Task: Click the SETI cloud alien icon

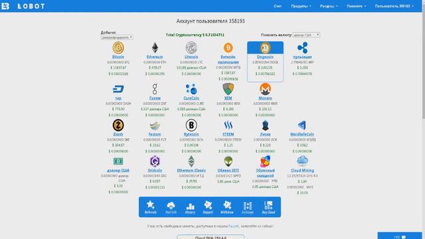Action: click(228, 161)
